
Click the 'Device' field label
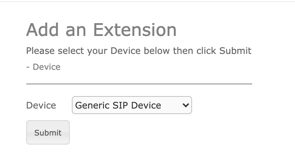coord(41,105)
